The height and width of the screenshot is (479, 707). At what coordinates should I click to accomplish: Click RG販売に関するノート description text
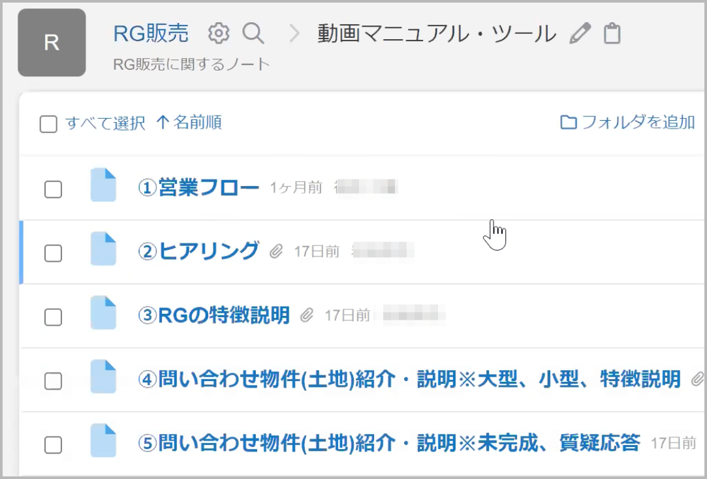(x=191, y=64)
